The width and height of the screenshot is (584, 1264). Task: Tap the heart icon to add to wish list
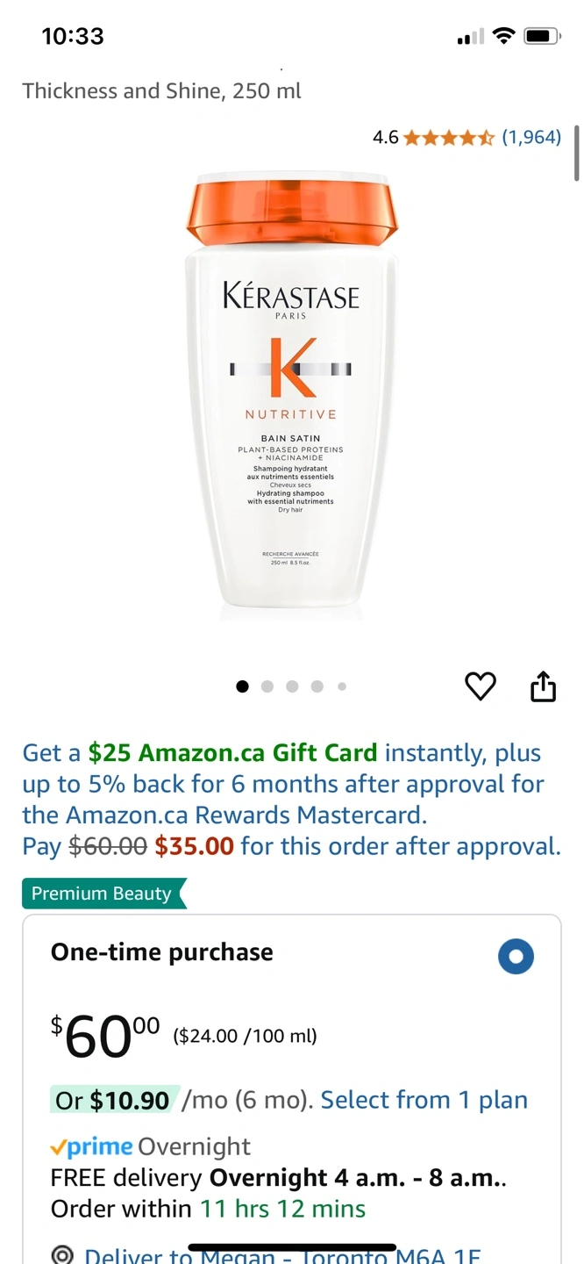tap(480, 686)
